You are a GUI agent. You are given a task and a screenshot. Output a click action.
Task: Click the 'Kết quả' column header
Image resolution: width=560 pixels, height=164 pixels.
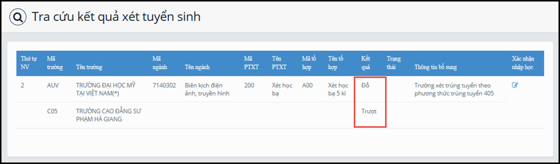coord(366,63)
